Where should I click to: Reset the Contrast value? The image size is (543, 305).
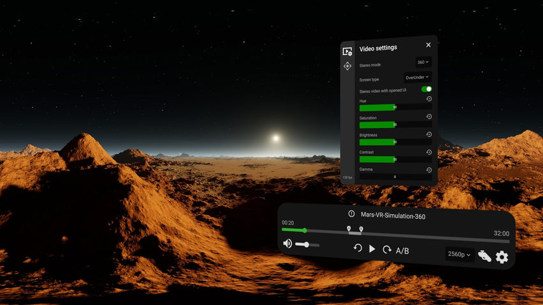coord(429,152)
